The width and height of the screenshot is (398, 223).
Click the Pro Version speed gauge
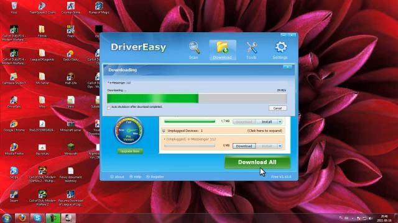click(x=129, y=131)
